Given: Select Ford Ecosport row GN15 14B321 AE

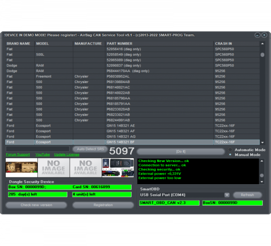Looking at the screenshot, I should (x=132, y=125).
